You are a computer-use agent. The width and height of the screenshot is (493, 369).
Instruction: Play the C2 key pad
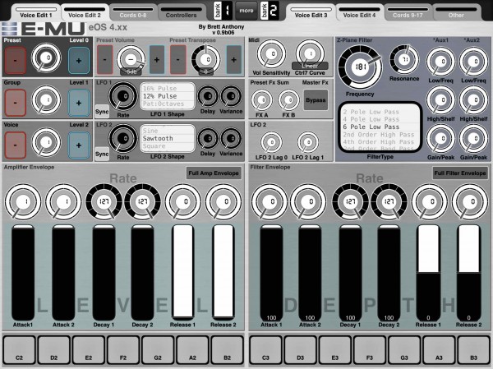tap(19, 350)
